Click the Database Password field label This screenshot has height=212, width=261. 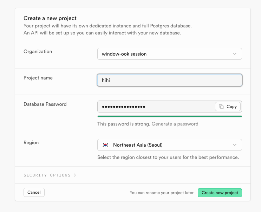click(x=45, y=104)
